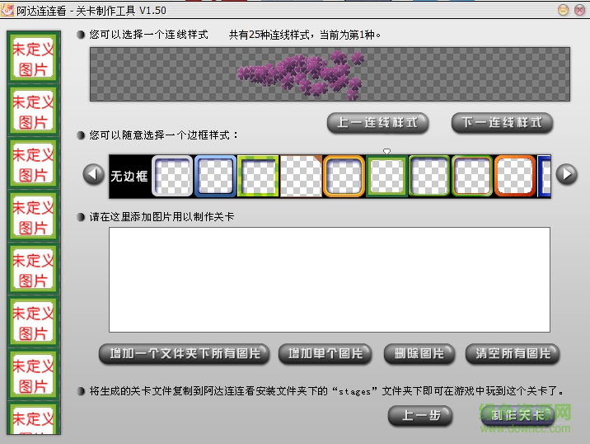The width and height of the screenshot is (590, 444).
Task: Go back with the 上一步 button
Action: pyautogui.click(x=420, y=415)
